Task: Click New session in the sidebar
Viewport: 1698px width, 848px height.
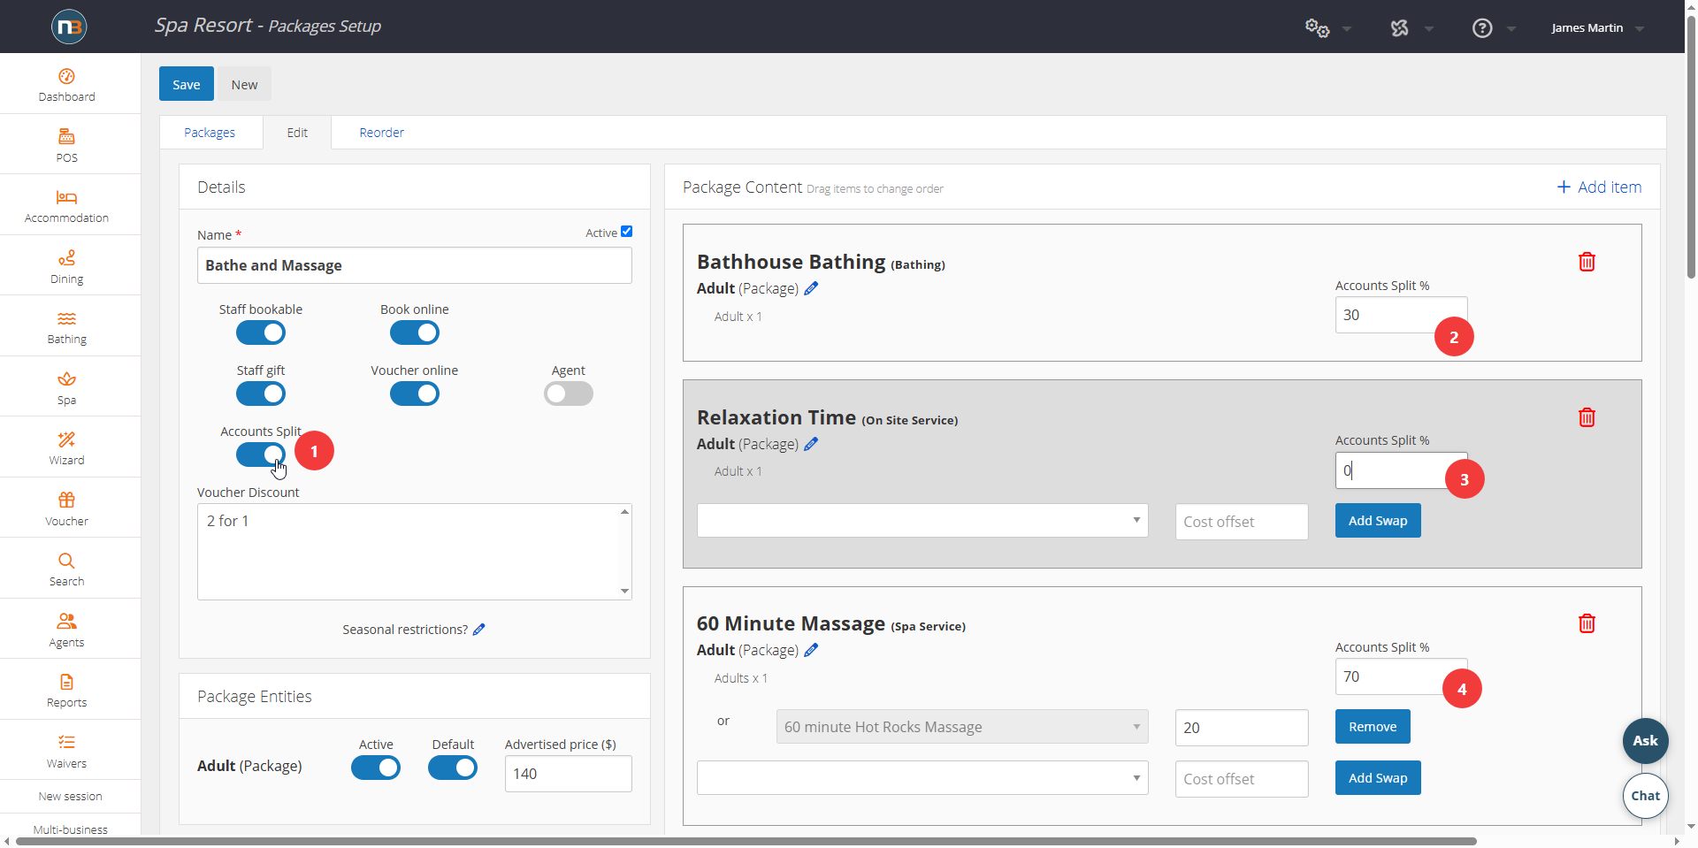Action: click(x=70, y=797)
